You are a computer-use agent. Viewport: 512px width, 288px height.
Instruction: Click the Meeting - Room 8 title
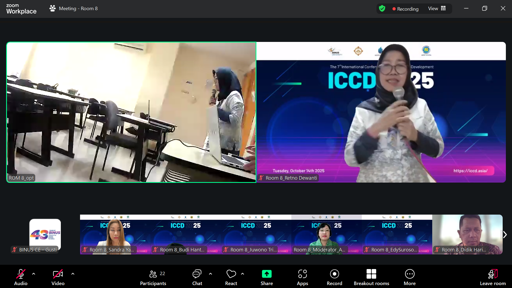pyautogui.click(x=78, y=9)
